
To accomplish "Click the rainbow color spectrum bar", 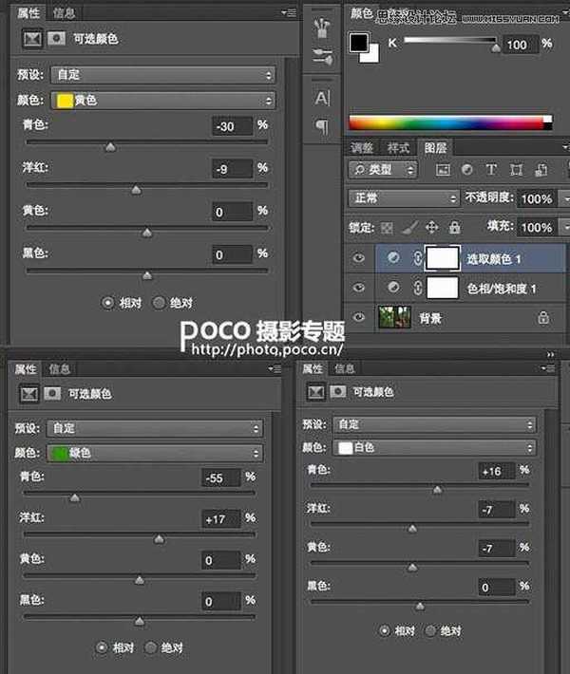I will click(448, 122).
